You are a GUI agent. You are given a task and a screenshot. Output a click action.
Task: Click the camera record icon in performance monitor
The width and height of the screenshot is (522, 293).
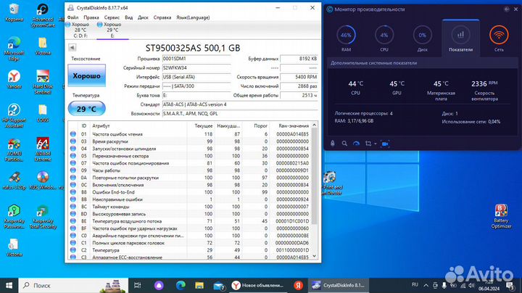coord(384,144)
